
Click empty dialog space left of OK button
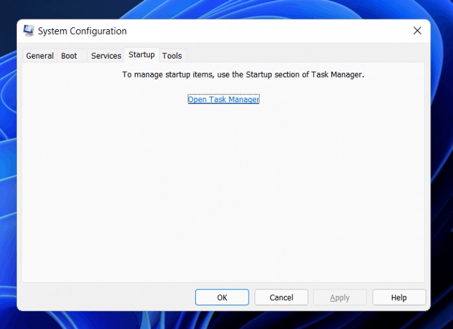pyautogui.click(x=104, y=297)
